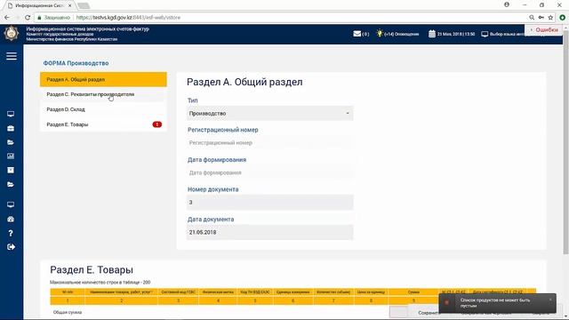Open notifications lightbulb icon
Image resolution: width=569 pixels, height=320 pixels.
(x=380, y=34)
